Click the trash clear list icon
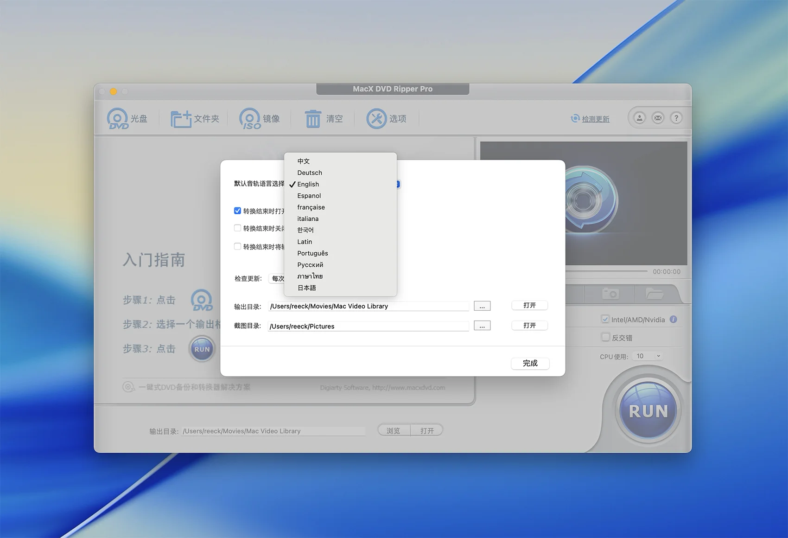 [x=313, y=119]
